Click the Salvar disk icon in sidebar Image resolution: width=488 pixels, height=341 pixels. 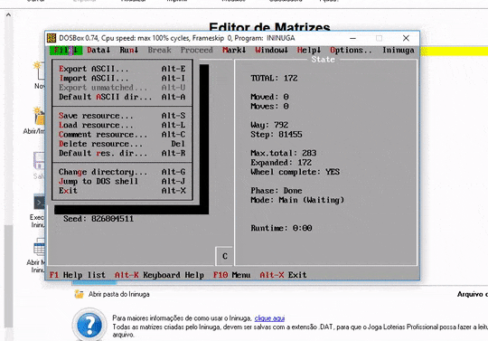pos(39,161)
